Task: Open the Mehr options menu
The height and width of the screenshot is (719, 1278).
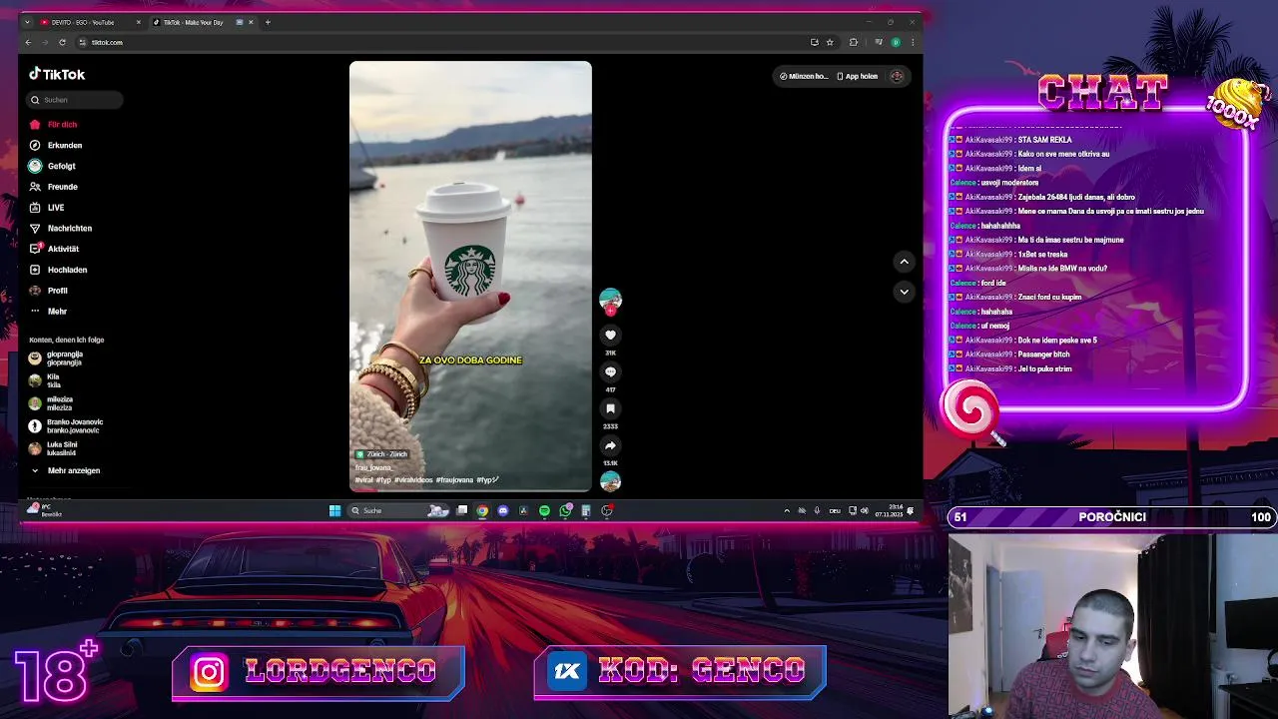Action: coord(49,312)
